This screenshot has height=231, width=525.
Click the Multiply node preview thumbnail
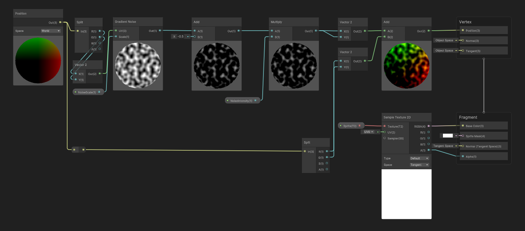coord(293,66)
